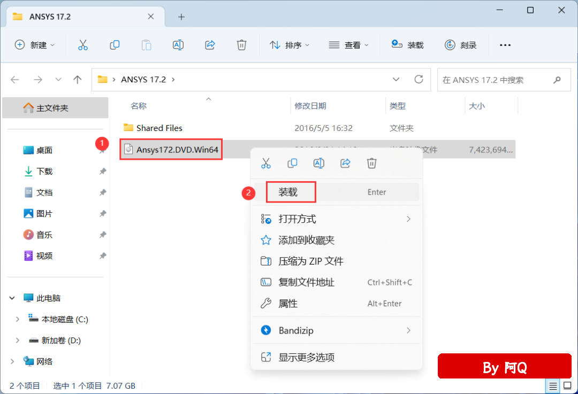Click the Delete trash icon in the toolbar

tap(241, 45)
